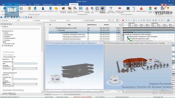Open the Пользователи person icon

click(43, 8)
